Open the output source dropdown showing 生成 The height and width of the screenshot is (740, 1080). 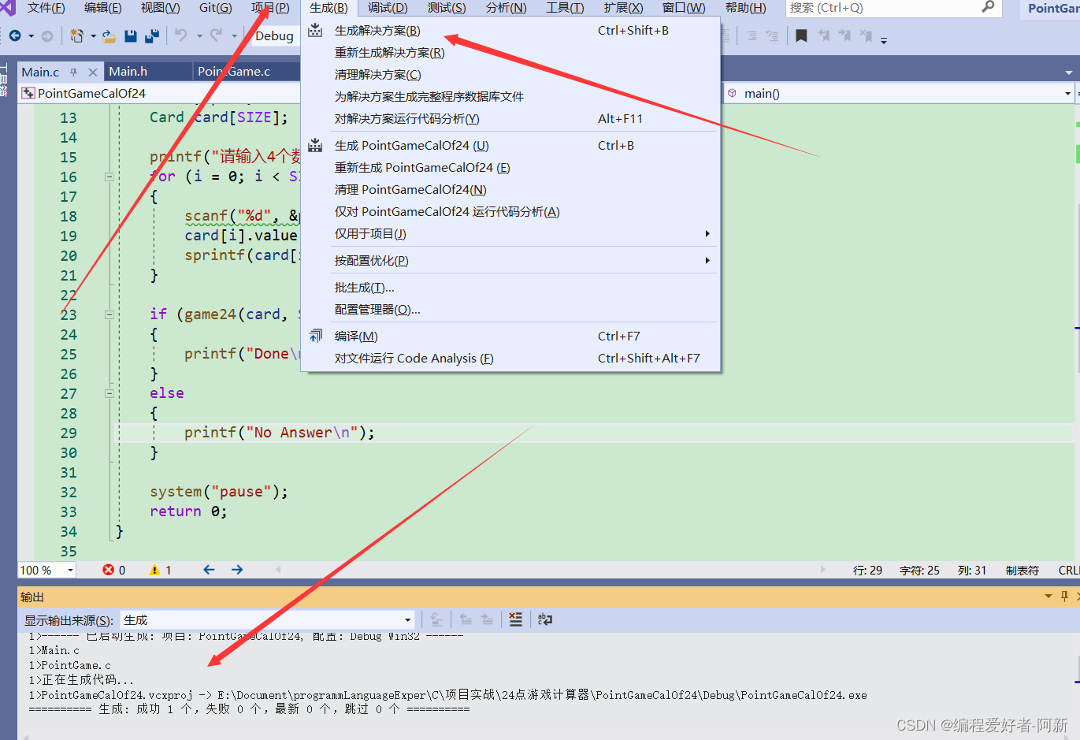point(407,620)
